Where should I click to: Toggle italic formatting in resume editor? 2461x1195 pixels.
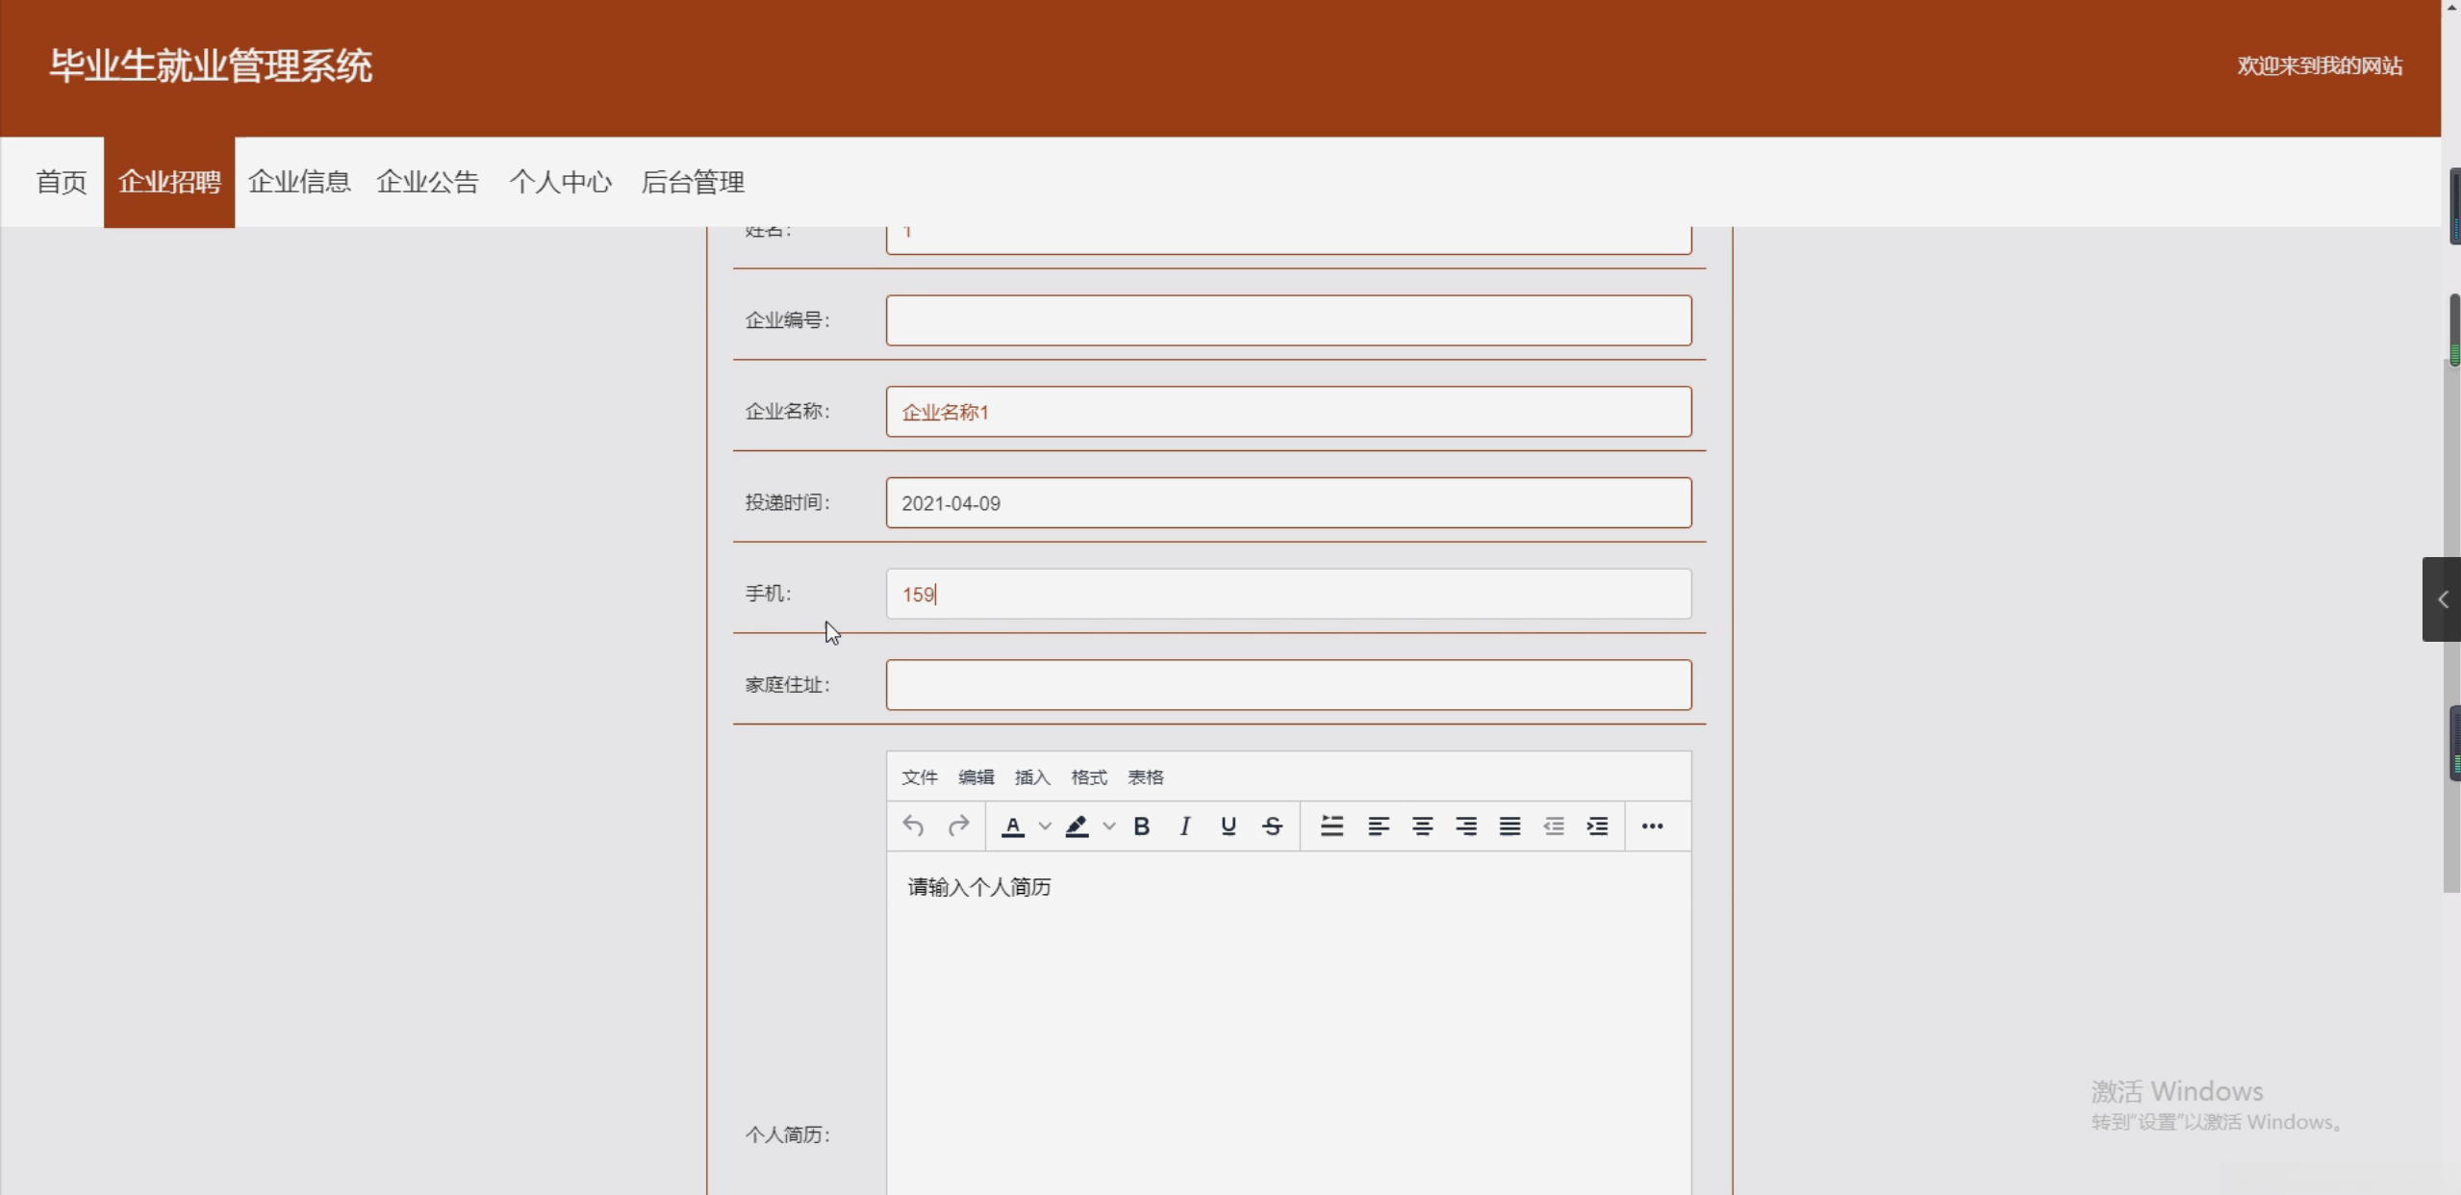pyautogui.click(x=1184, y=826)
